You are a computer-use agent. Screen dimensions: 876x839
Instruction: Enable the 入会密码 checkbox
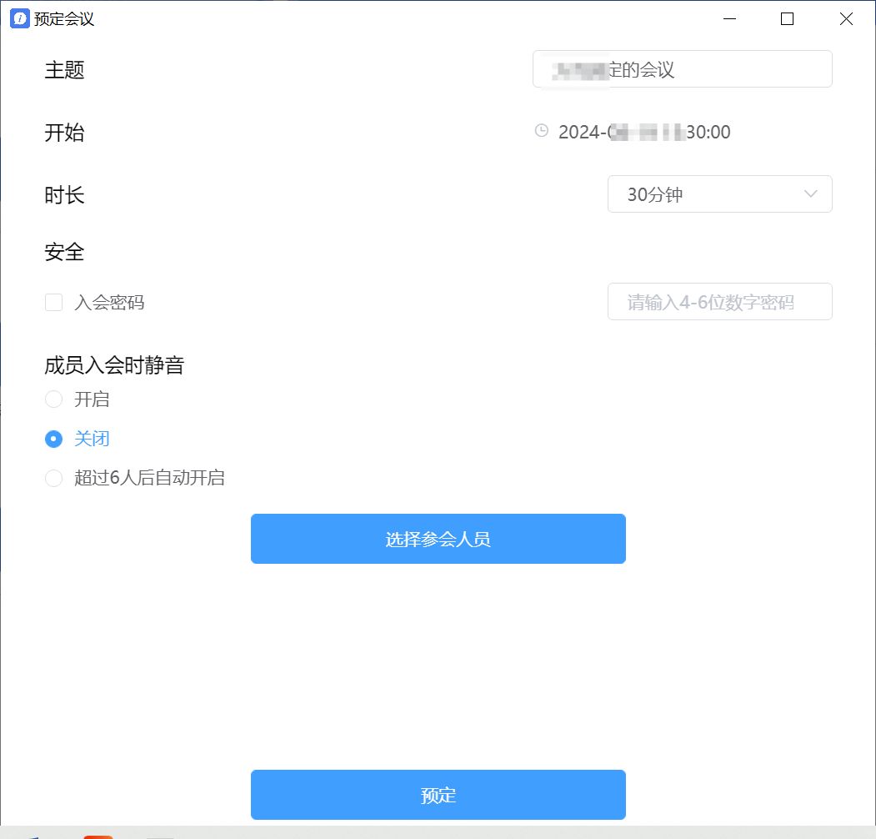click(x=54, y=302)
